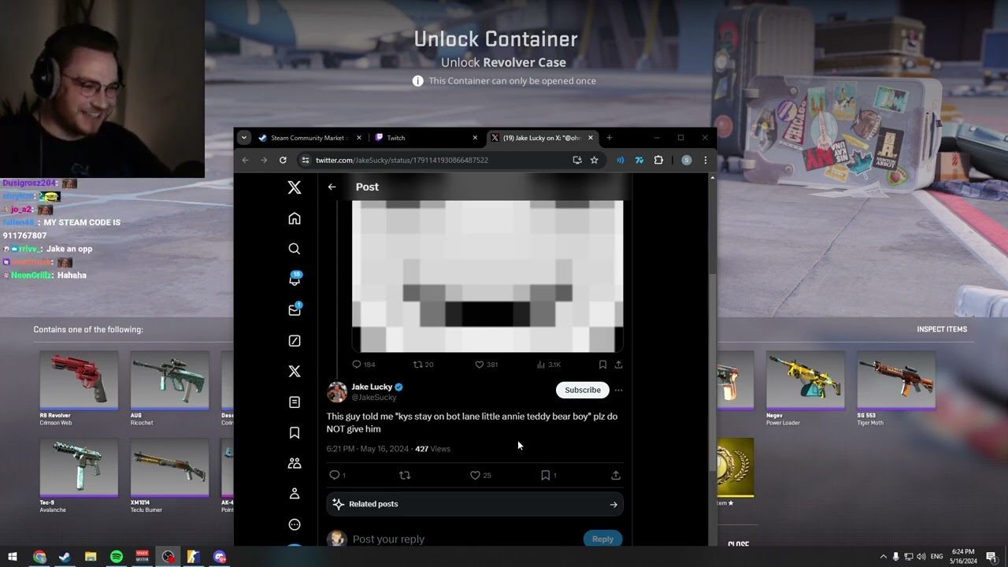Close the Steam Community Market tab

click(358, 138)
